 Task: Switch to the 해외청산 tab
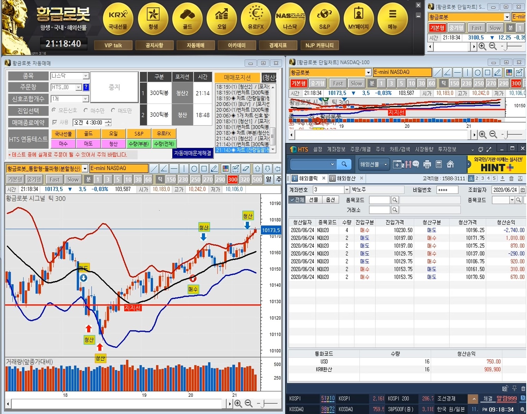pos(346,178)
